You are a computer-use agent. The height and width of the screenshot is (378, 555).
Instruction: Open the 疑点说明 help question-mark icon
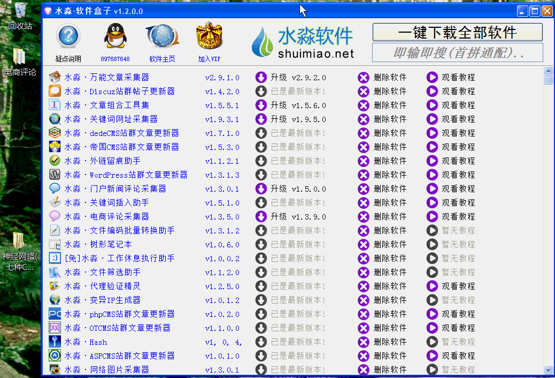pyautogui.click(x=68, y=37)
